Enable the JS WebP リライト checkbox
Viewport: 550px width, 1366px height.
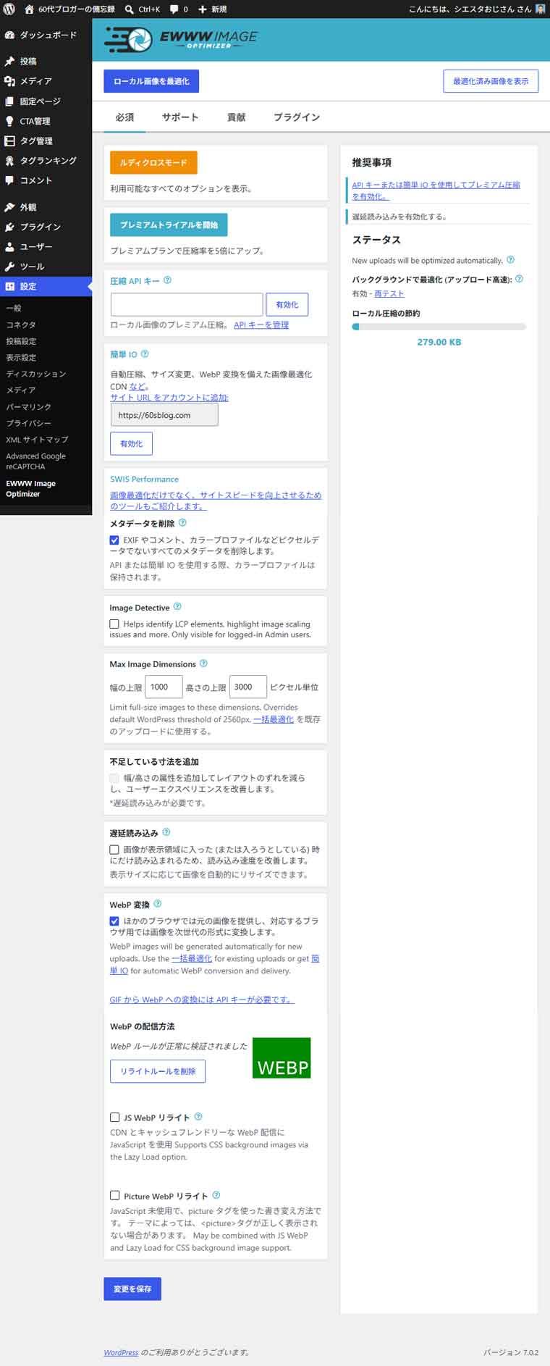[x=114, y=1118]
